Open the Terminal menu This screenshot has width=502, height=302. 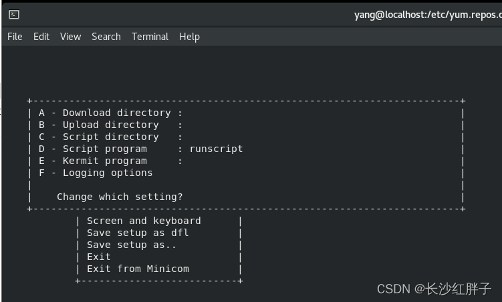click(x=150, y=37)
